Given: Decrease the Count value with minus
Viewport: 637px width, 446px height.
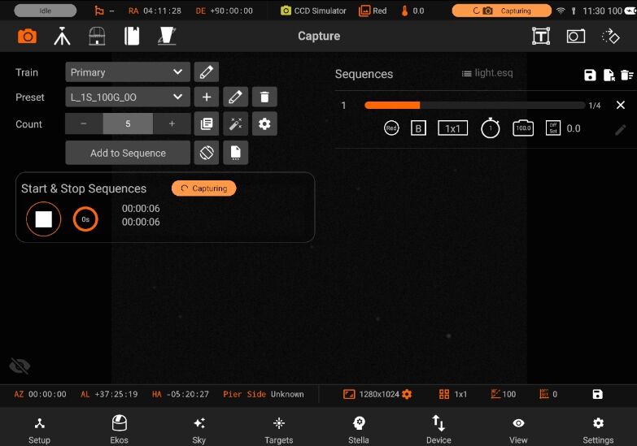Looking at the screenshot, I should pyautogui.click(x=84, y=123).
